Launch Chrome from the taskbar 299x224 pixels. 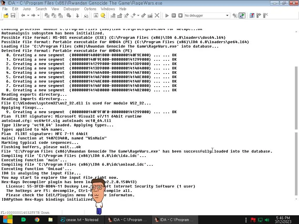pyautogui.click(x=37, y=220)
